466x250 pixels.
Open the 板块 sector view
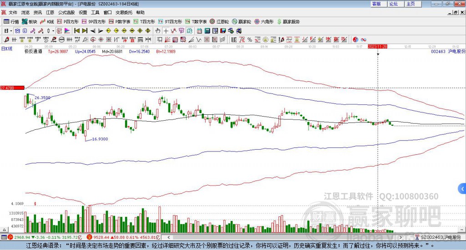coord(30,22)
